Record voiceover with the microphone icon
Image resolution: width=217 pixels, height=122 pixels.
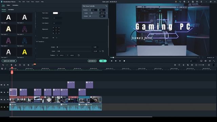pyautogui.click(x=183, y=65)
